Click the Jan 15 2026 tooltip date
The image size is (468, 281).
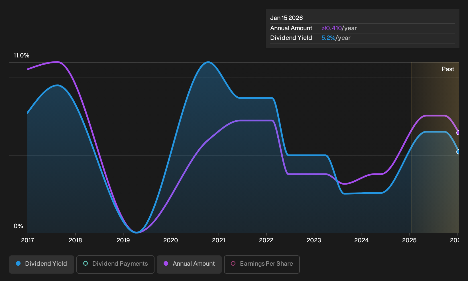286,18
